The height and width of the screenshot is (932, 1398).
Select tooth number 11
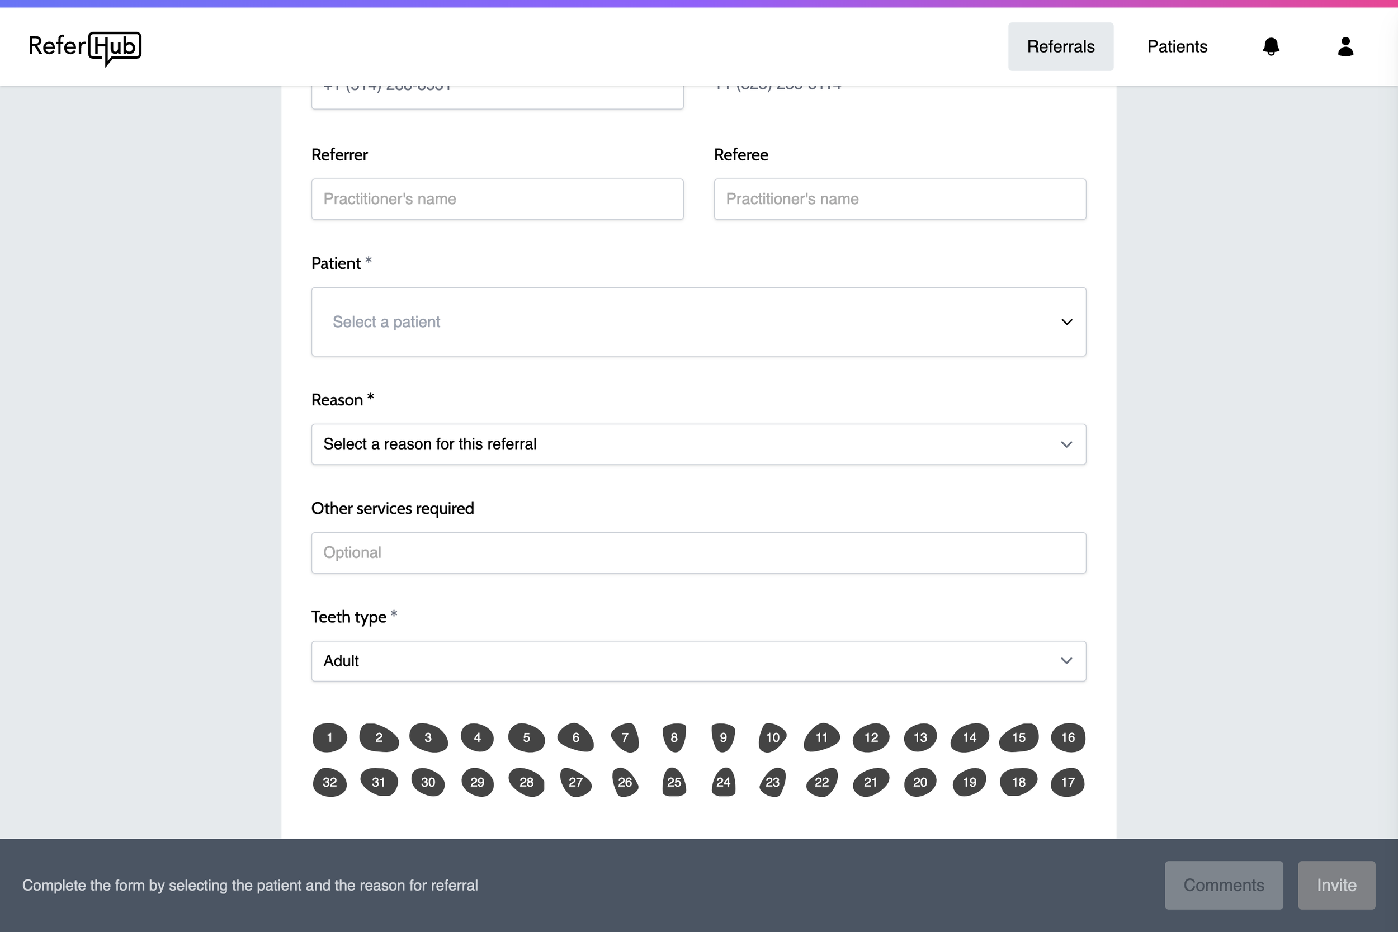point(821,737)
